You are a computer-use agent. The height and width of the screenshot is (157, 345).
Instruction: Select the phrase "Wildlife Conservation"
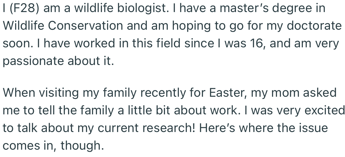pyautogui.click(x=63, y=26)
